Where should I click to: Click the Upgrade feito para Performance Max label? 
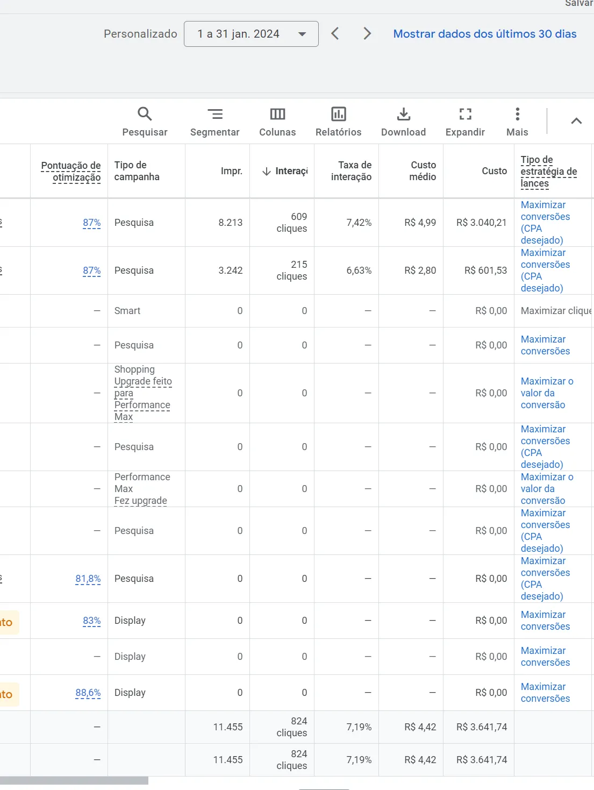pos(142,398)
